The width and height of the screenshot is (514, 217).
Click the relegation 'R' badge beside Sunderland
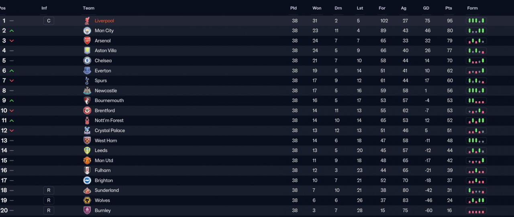49,191
